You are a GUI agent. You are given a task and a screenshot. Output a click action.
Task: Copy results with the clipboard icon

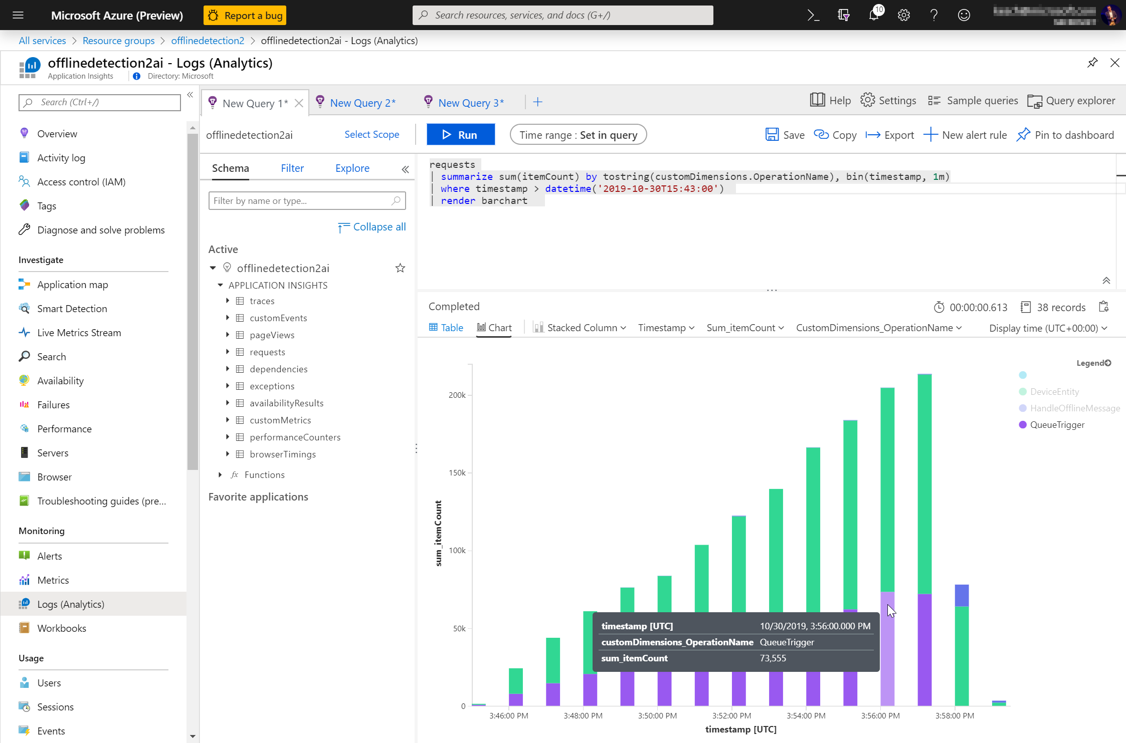coord(1103,307)
